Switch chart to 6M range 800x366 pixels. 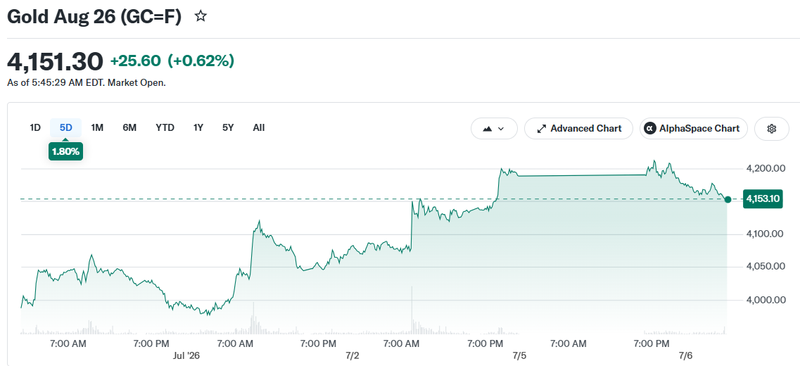[x=129, y=127]
